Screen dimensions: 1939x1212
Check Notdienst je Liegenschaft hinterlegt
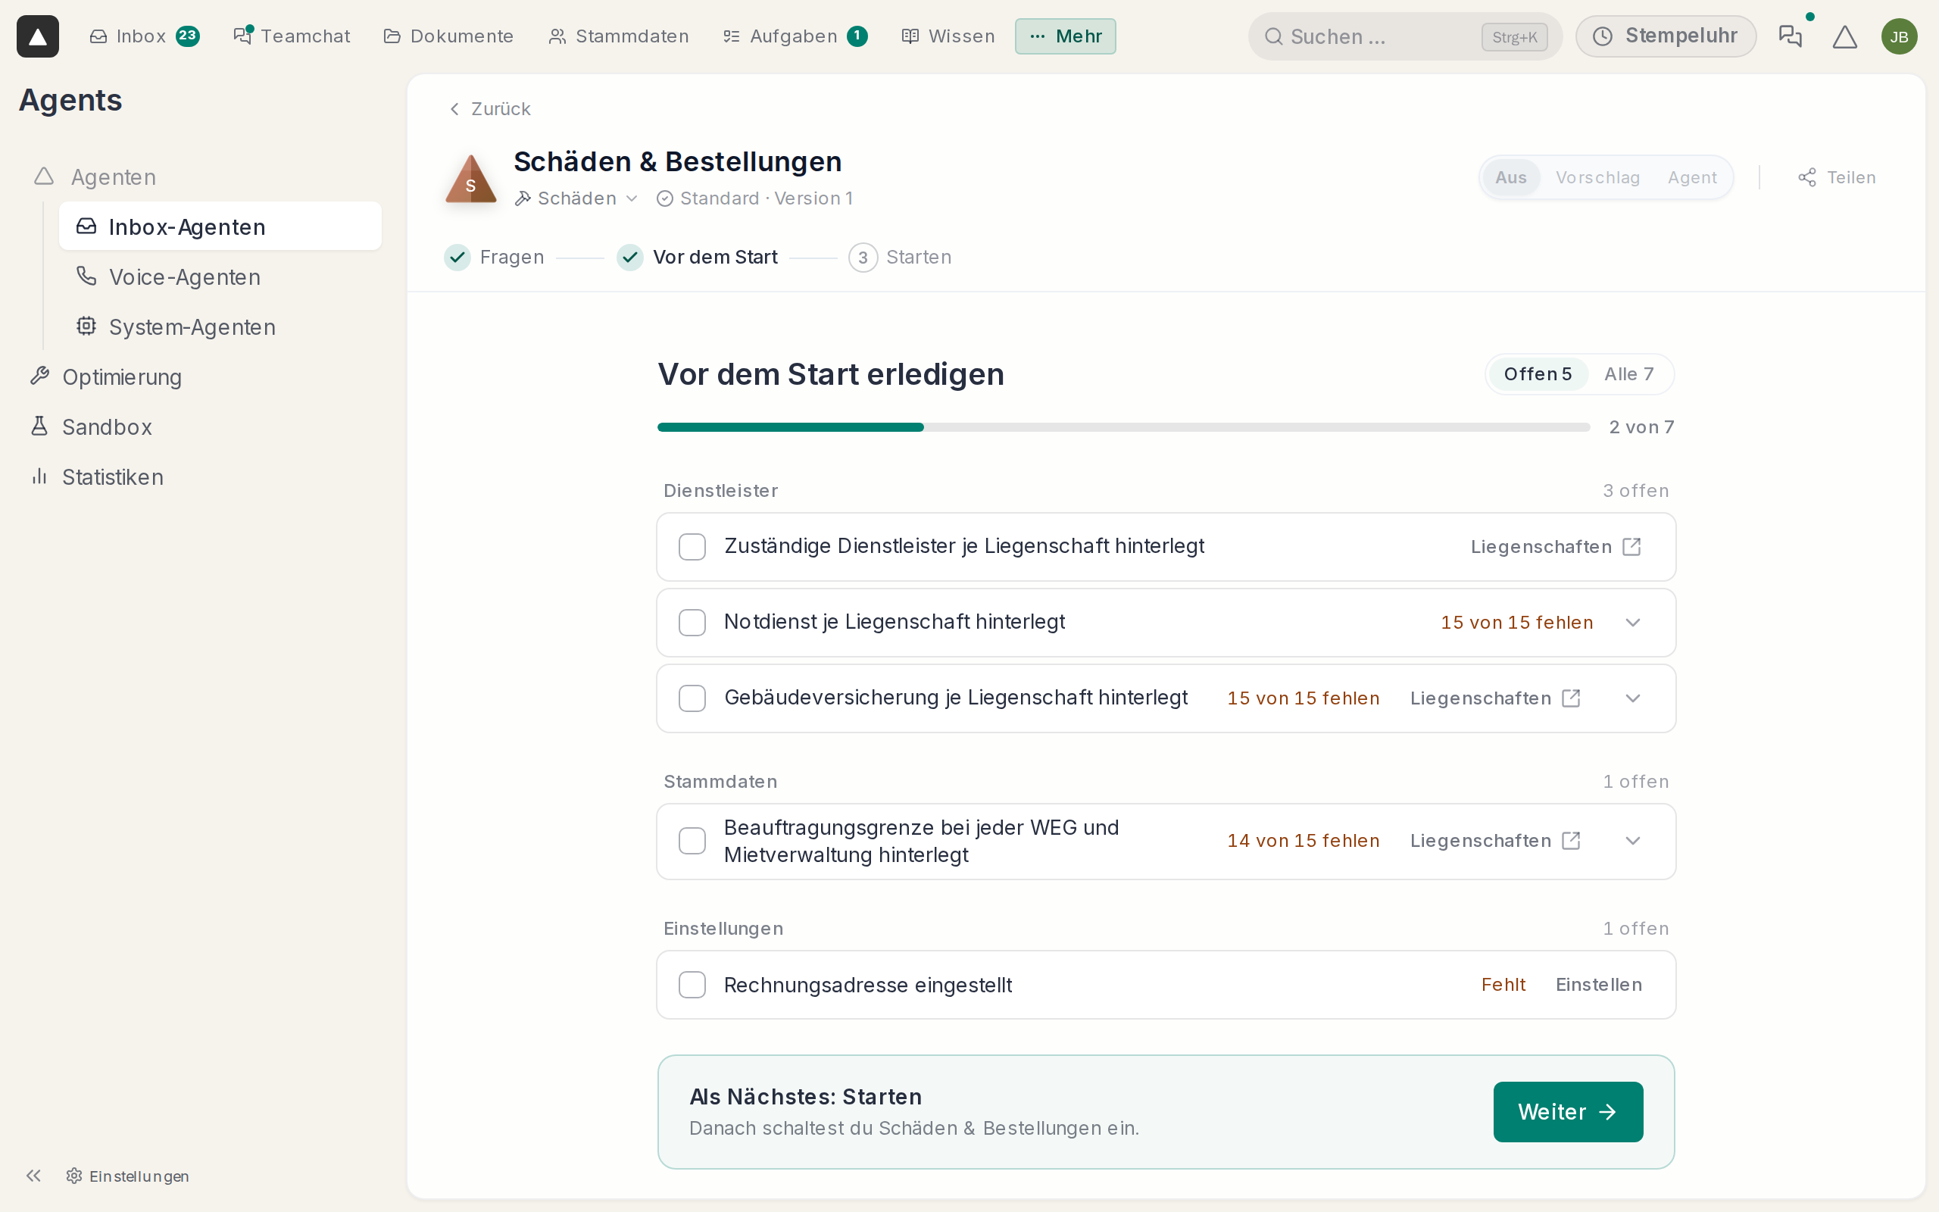click(x=692, y=623)
